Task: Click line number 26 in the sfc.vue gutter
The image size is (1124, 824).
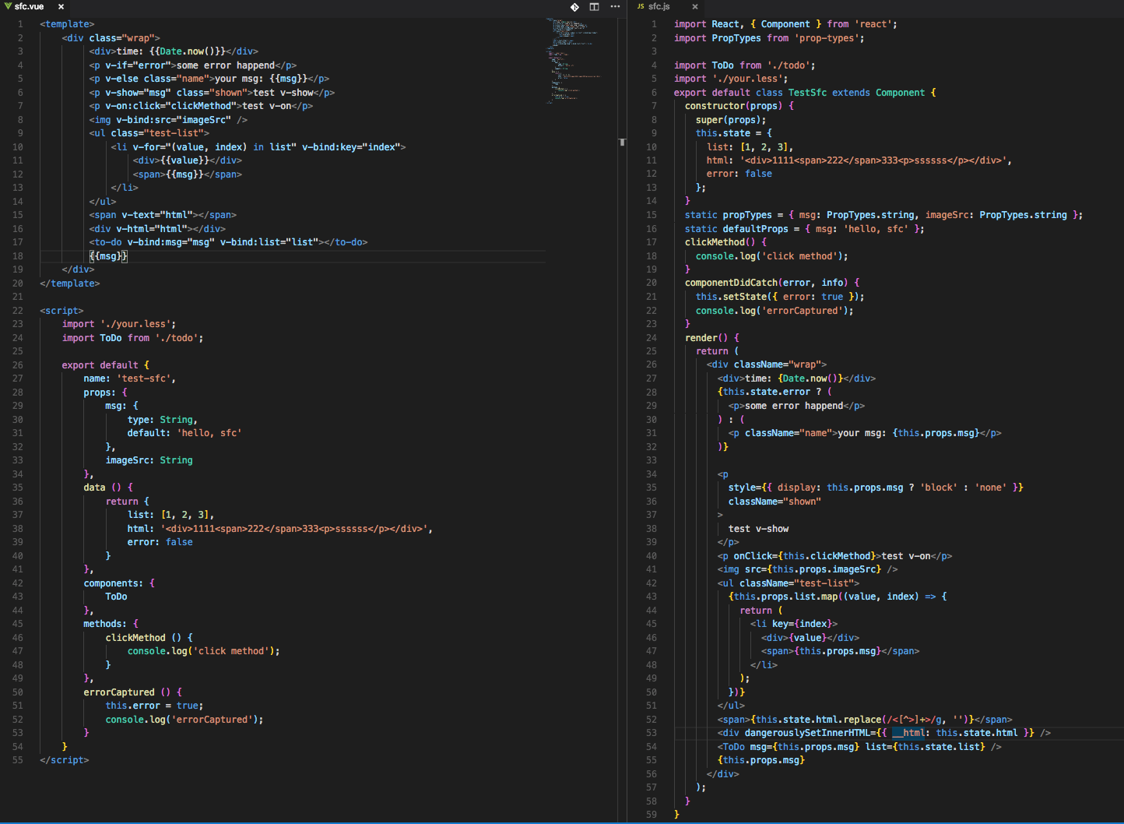Action: pyautogui.click(x=17, y=364)
